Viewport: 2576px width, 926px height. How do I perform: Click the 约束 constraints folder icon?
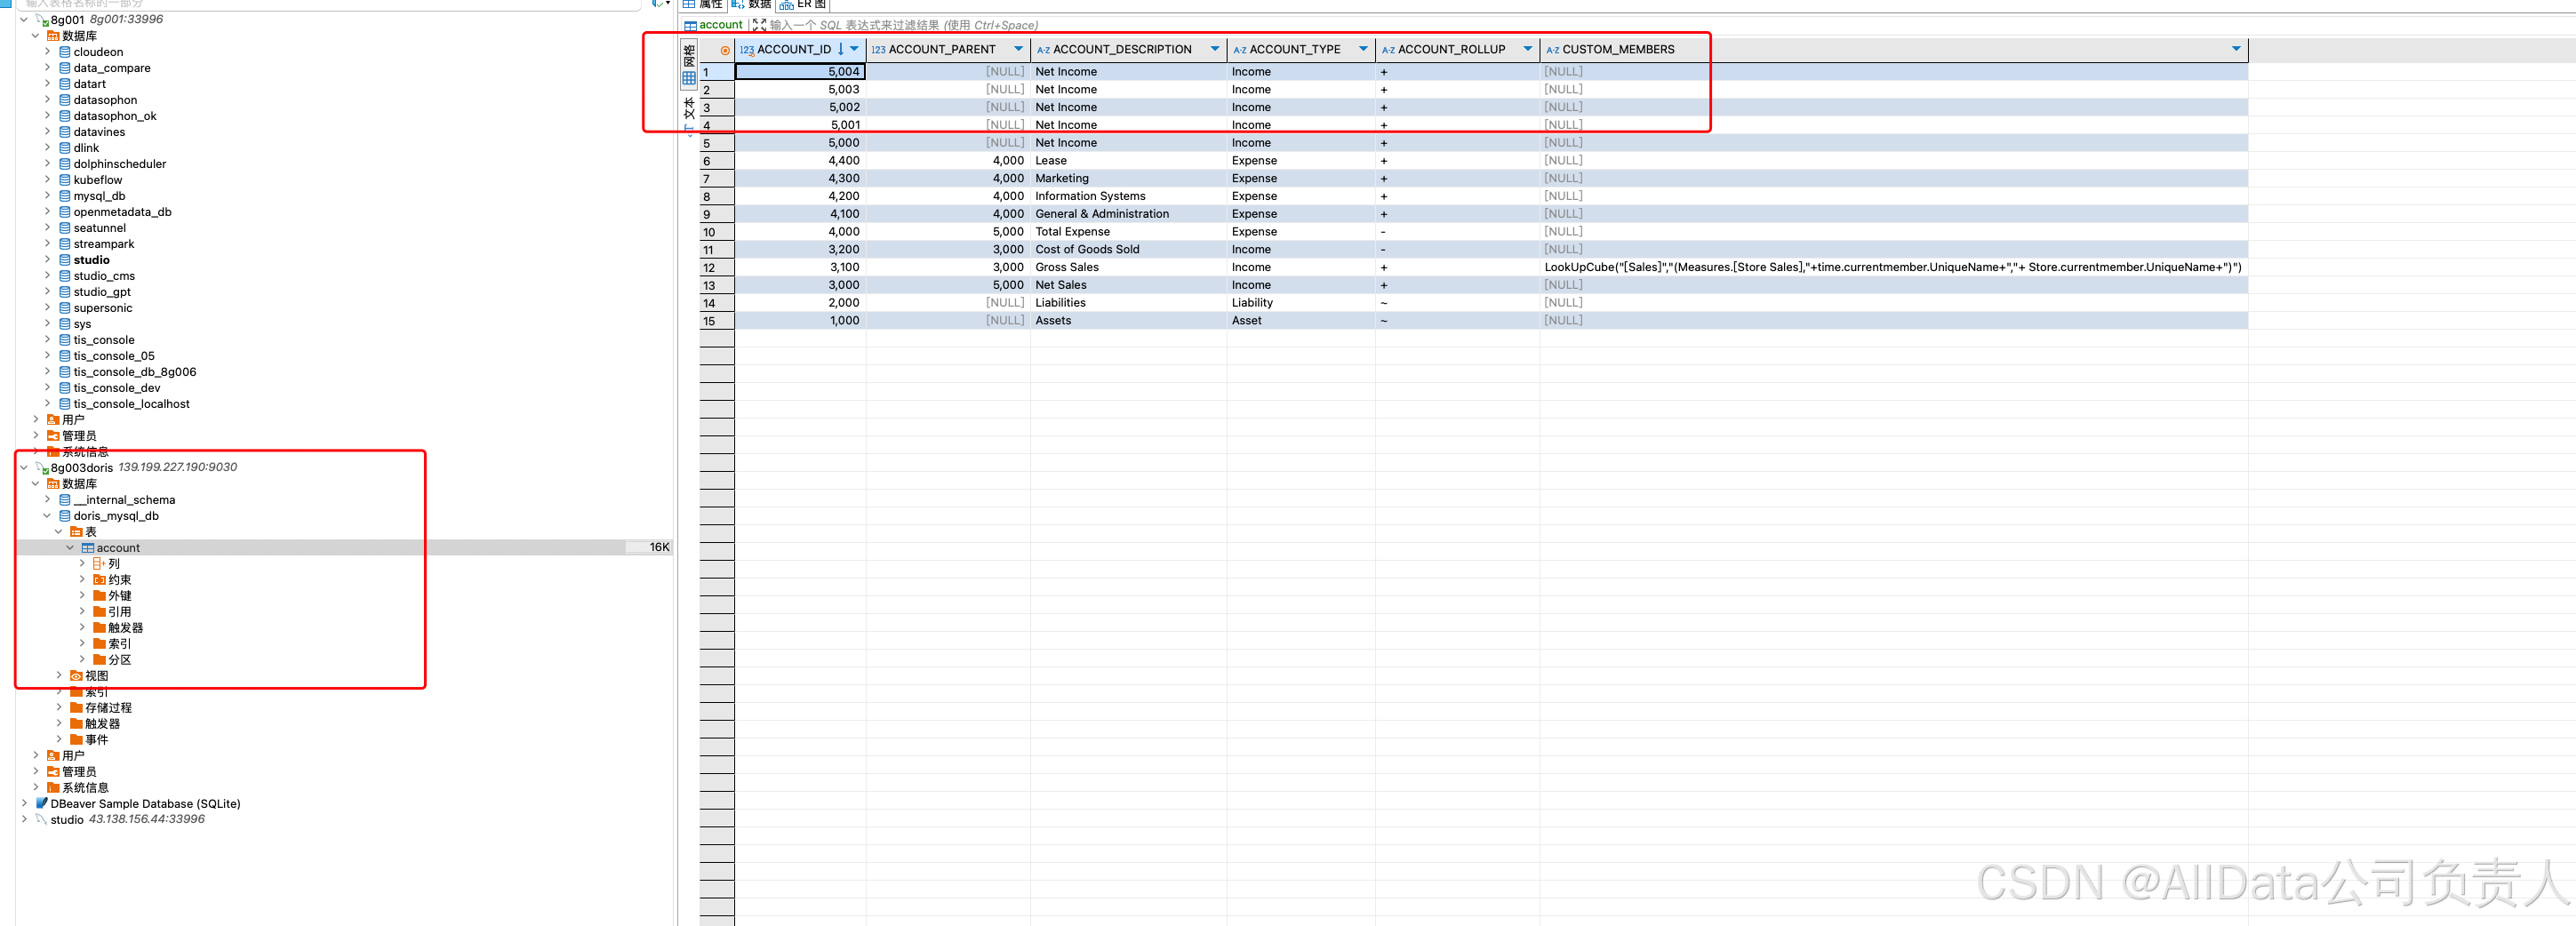pyautogui.click(x=99, y=580)
